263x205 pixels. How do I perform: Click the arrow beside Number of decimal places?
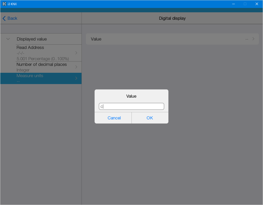76,67
